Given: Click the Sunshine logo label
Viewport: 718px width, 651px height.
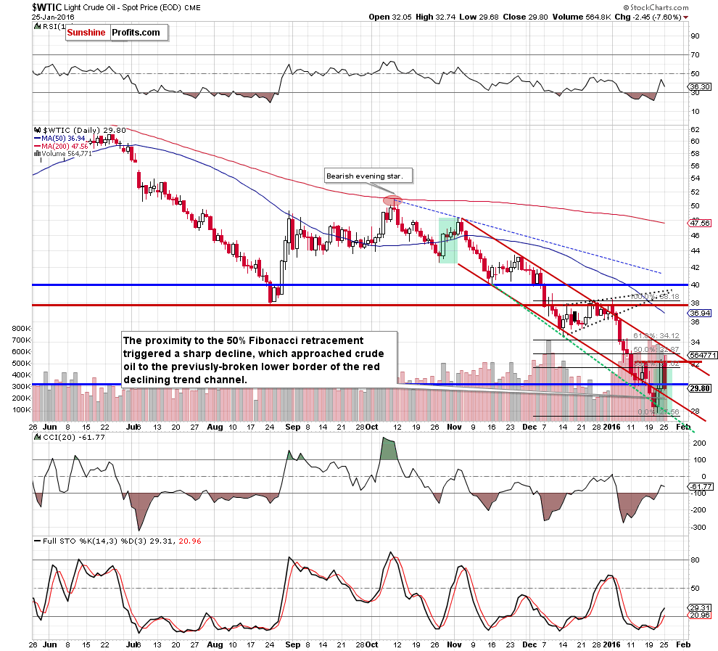Looking at the screenshot, I should pyautogui.click(x=86, y=33).
